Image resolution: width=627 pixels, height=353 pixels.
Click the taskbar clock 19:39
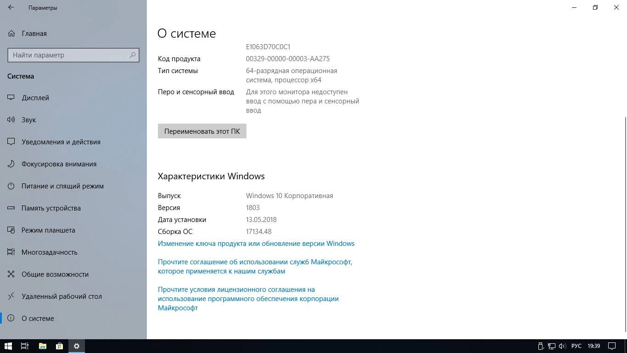coord(593,346)
